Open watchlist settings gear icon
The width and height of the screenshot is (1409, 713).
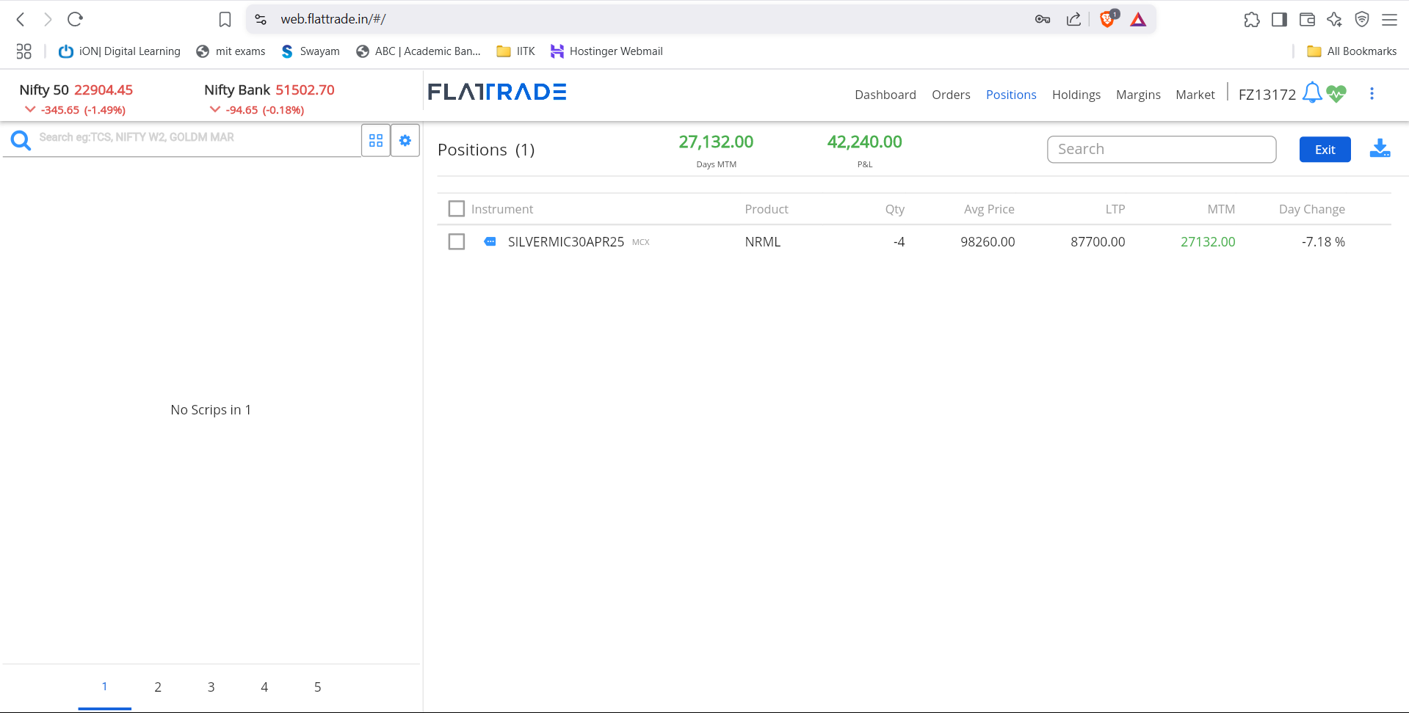click(405, 140)
